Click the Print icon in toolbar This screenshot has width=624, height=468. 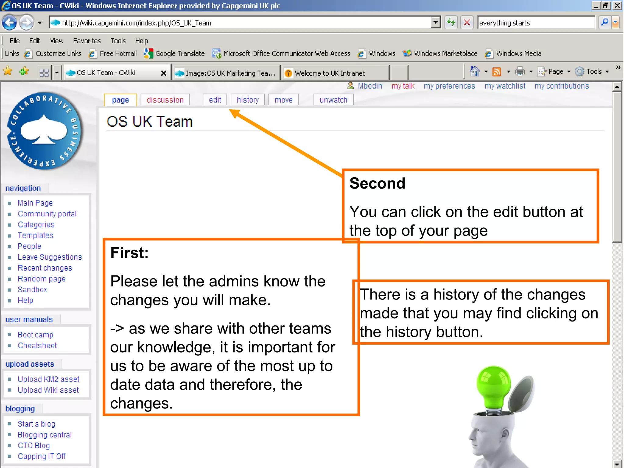point(519,72)
